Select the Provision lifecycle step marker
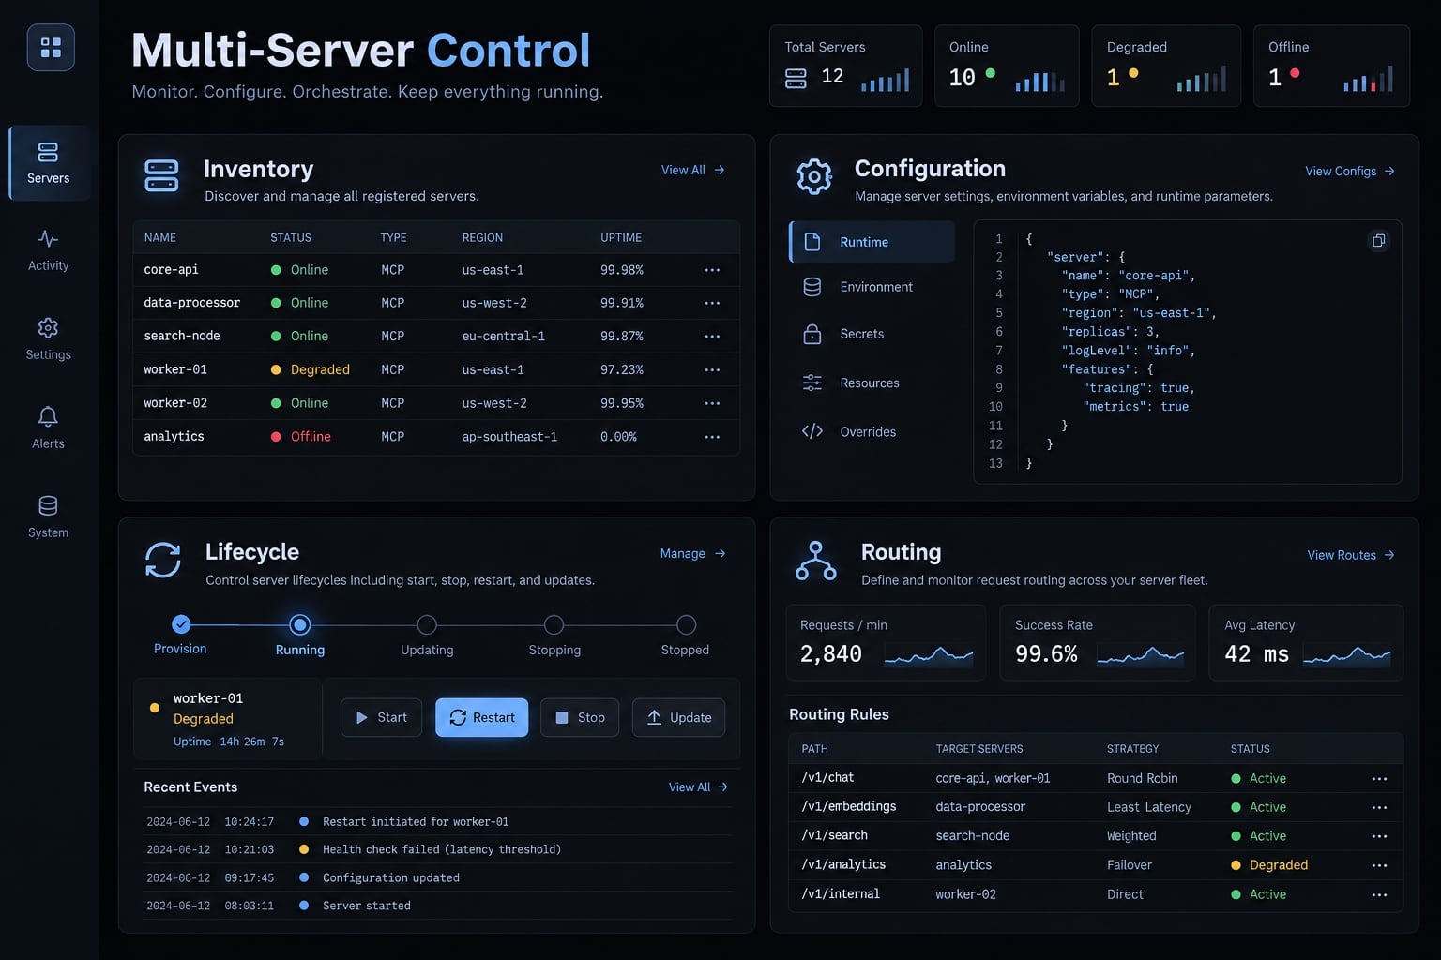This screenshot has width=1441, height=960. (x=181, y=624)
